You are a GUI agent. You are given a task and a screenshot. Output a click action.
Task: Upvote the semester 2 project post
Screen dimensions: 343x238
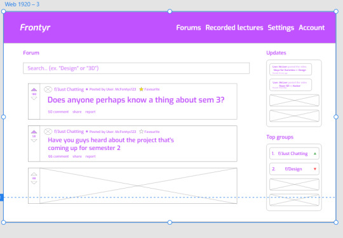tap(34, 132)
